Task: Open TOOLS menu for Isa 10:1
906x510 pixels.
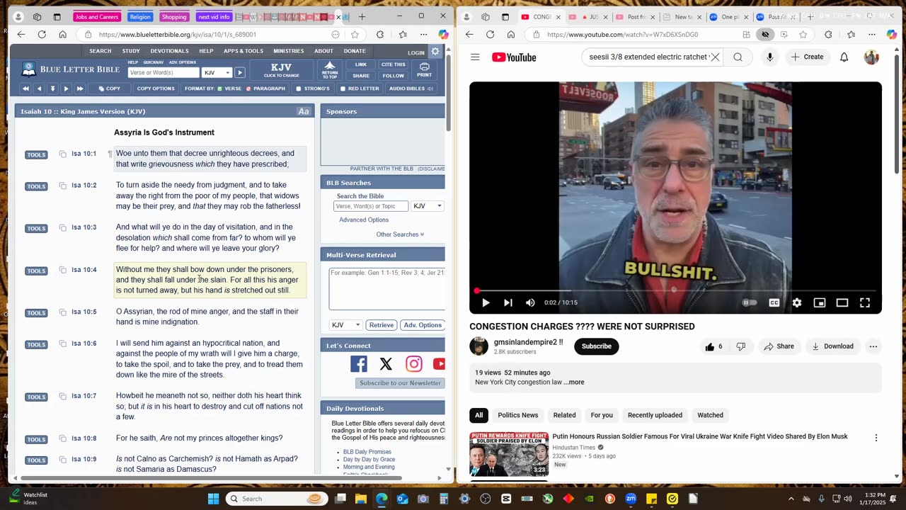Action: point(36,154)
